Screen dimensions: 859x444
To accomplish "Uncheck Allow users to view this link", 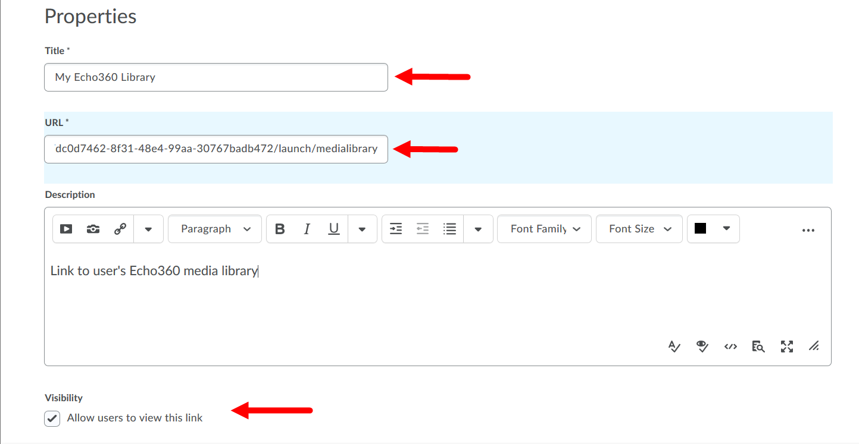I will click(52, 418).
